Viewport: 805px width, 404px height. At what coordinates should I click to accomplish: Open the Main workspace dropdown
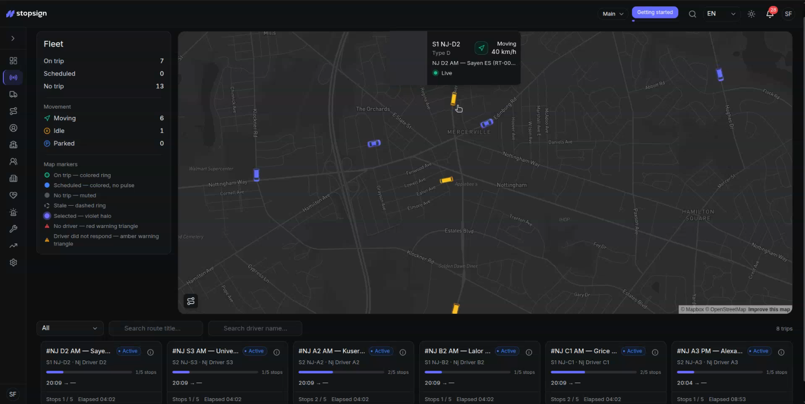613,14
